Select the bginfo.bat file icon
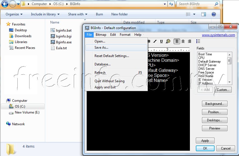Screen dimensions: 239x156 [x=53, y=30]
